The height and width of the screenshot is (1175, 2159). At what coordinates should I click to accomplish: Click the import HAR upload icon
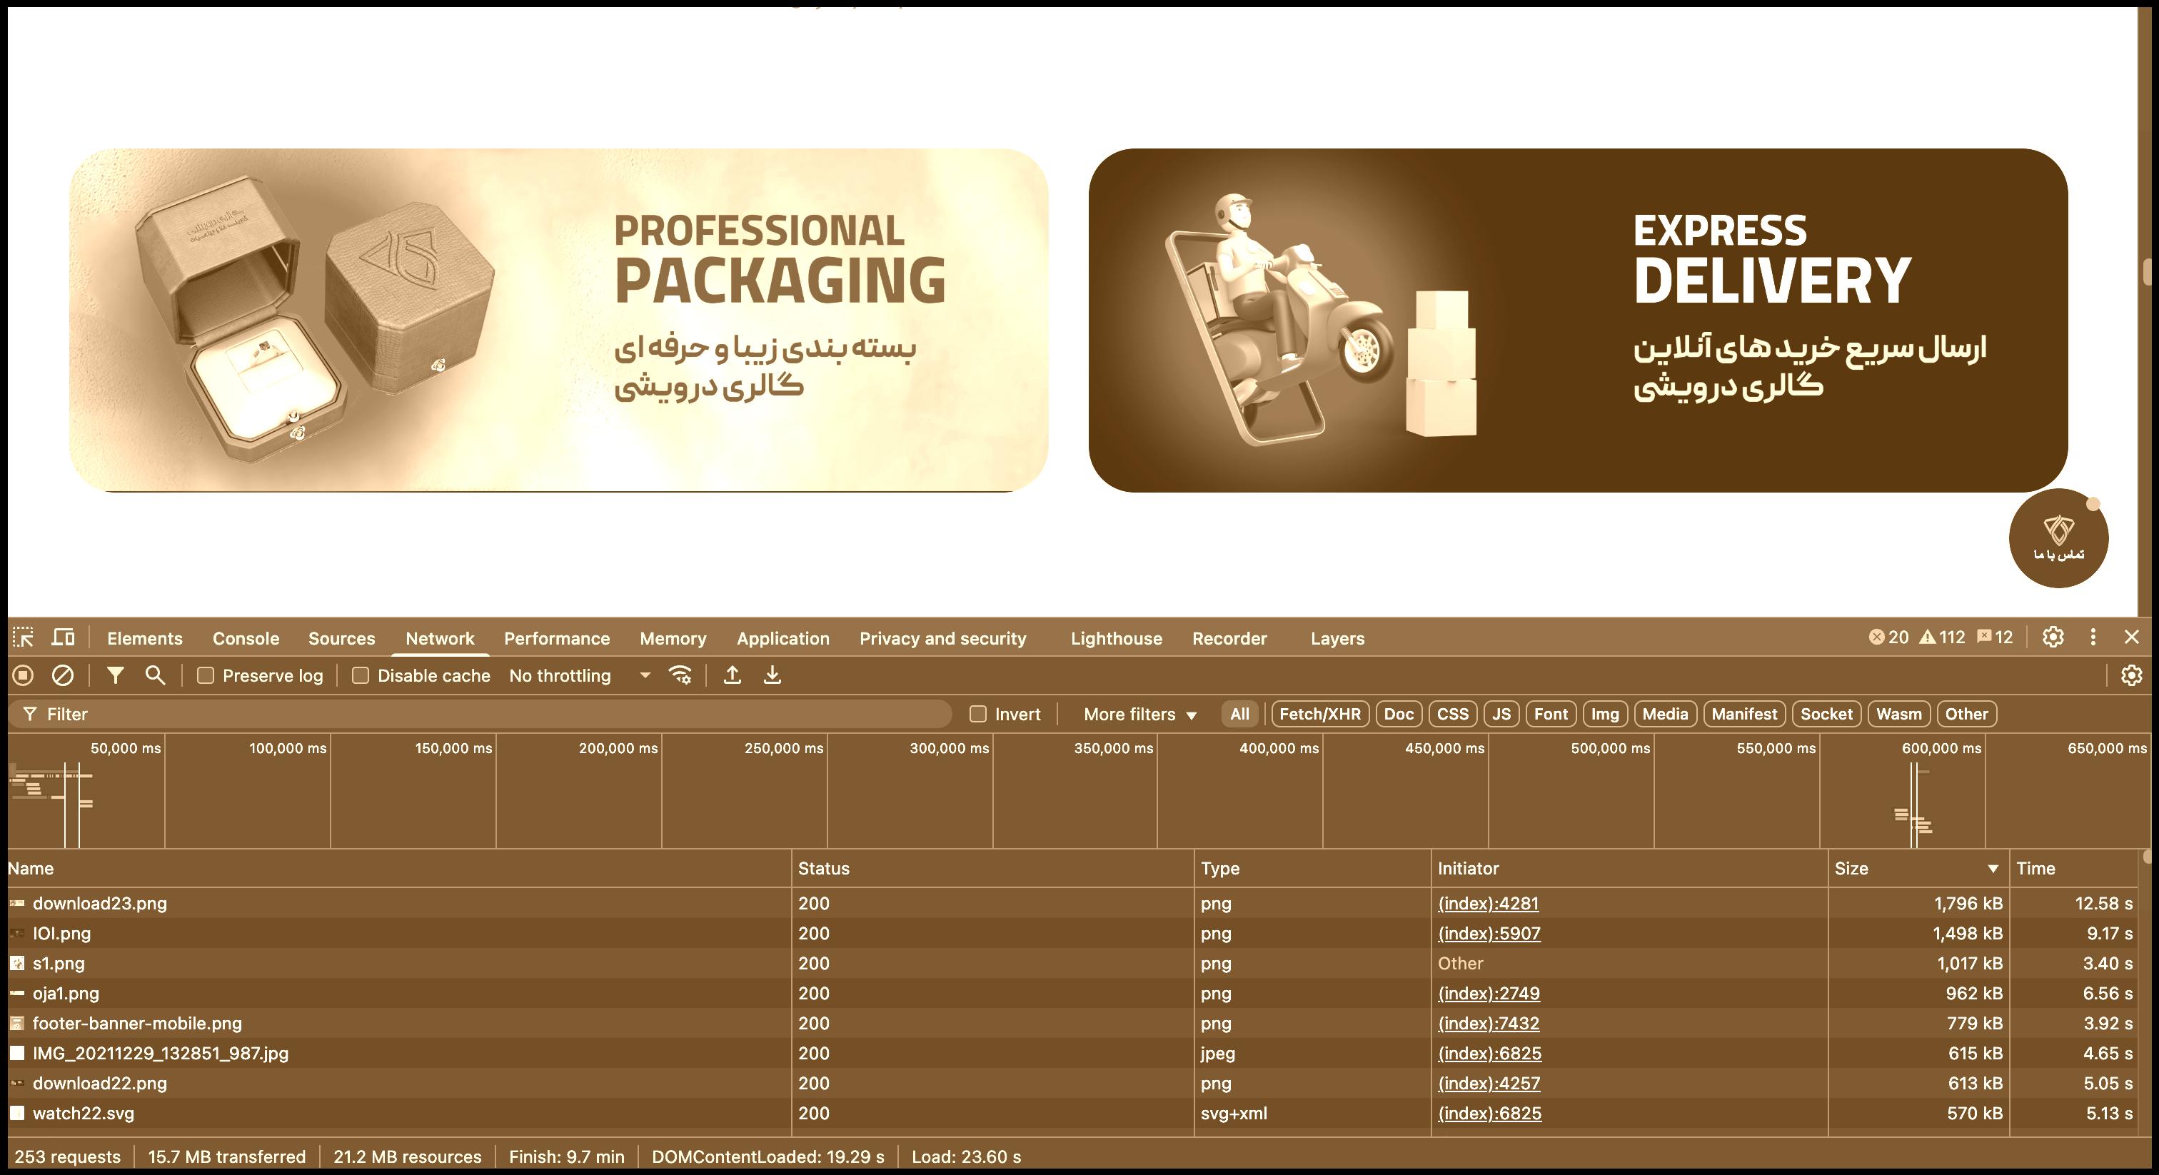(x=733, y=675)
